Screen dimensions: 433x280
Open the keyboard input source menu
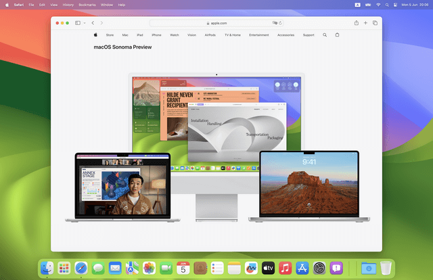(x=358, y=4)
